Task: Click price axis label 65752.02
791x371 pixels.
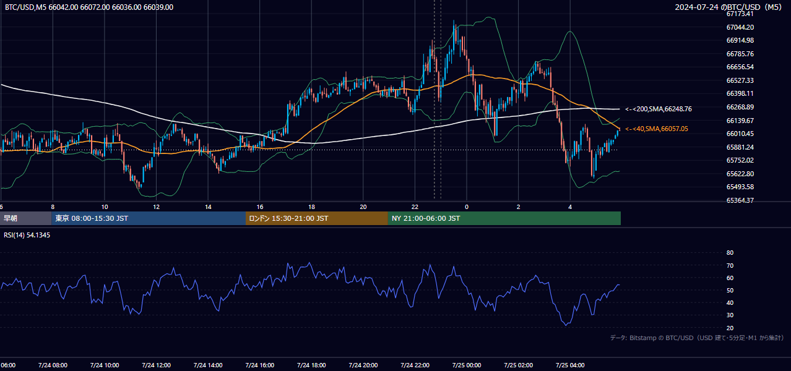Action: [x=740, y=160]
